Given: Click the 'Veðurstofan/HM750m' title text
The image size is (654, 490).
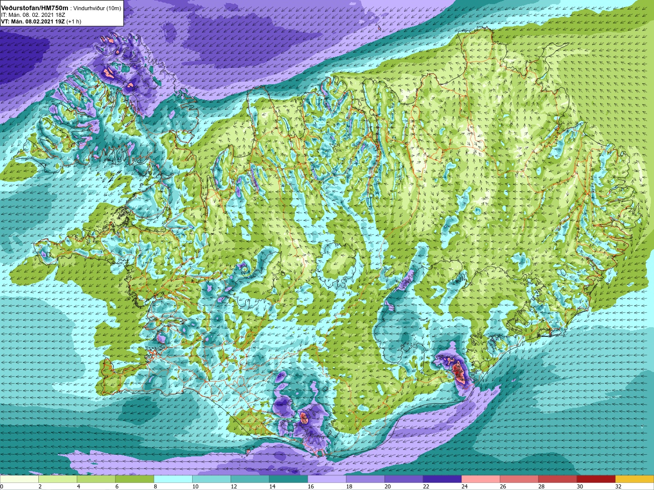Looking at the screenshot, I should tap(34, 8).
